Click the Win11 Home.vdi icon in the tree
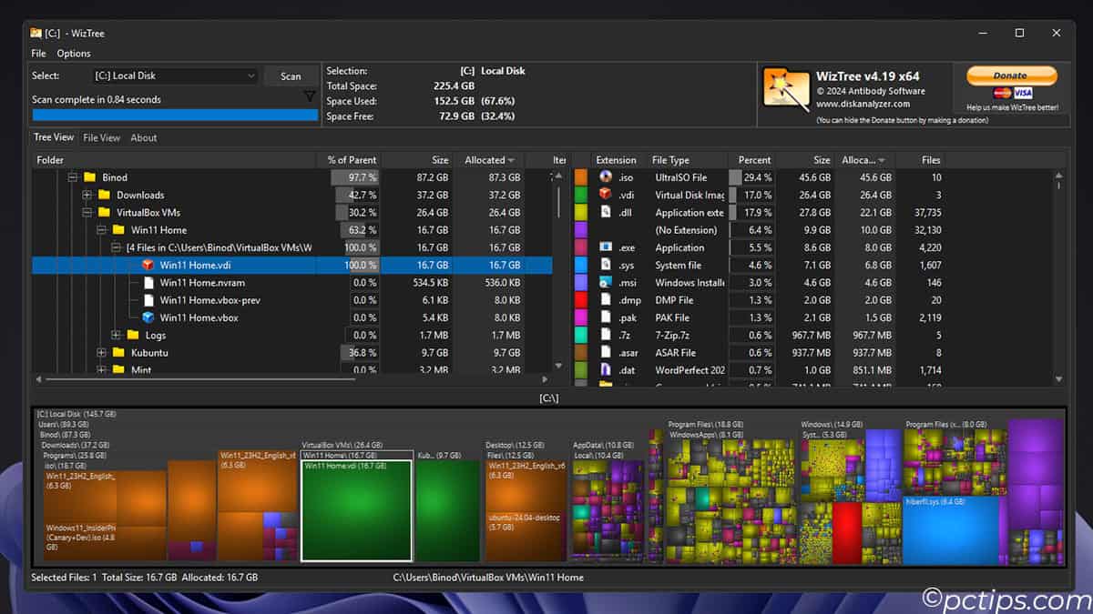 (146, 265)
